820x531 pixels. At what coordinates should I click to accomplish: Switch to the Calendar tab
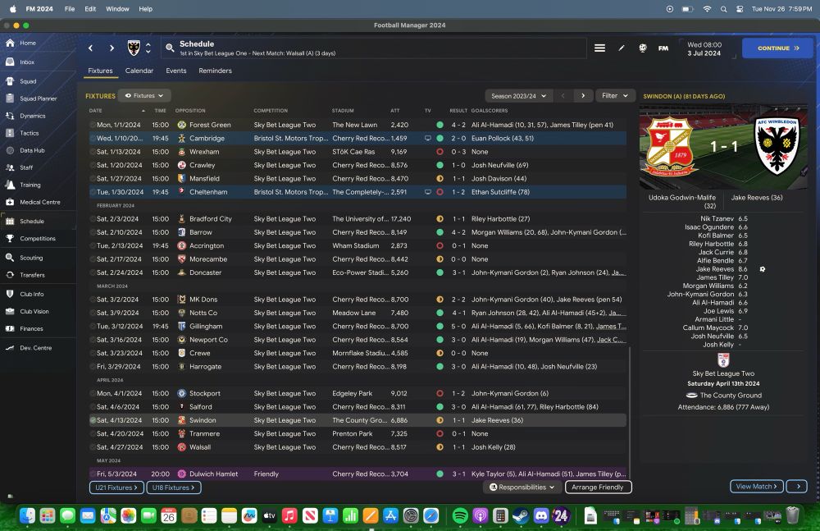pos(139,71)
